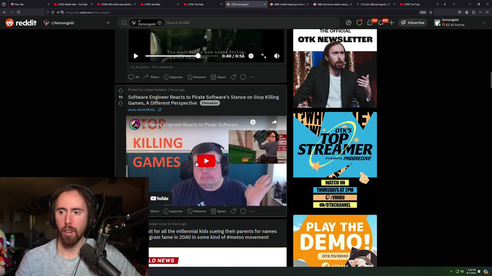Click Share arrow on YouTube embed
The height and width of the screenshot is (276, 492).
pyautogui.click(x=274, y=125)
